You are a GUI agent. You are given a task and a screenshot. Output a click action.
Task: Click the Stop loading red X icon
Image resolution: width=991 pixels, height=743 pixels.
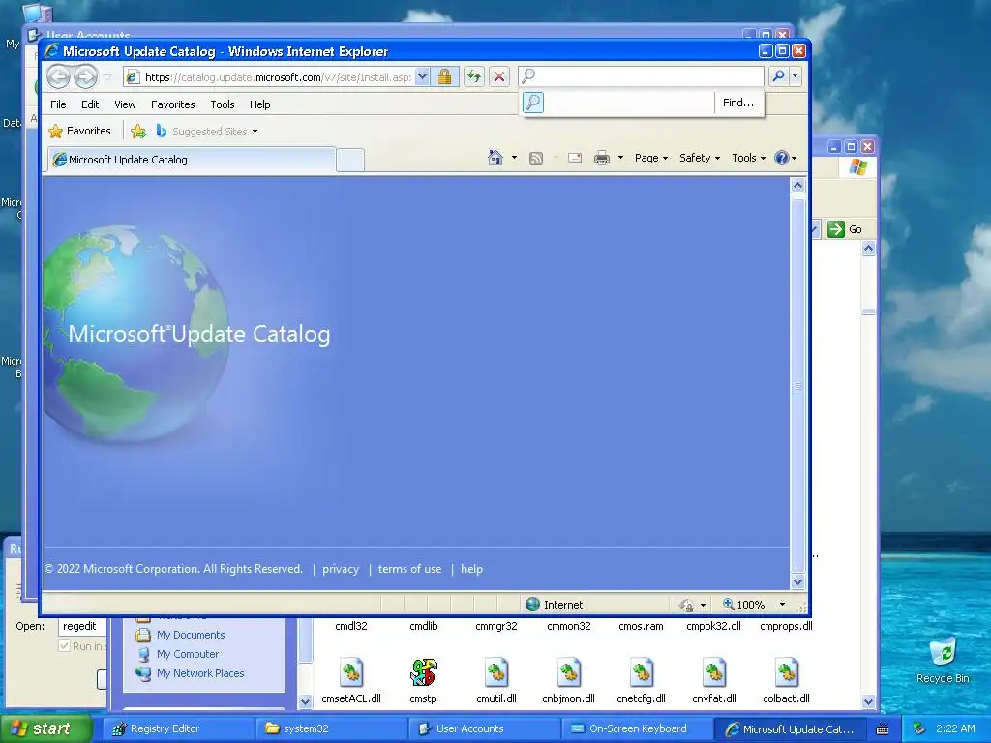[499, 77]
